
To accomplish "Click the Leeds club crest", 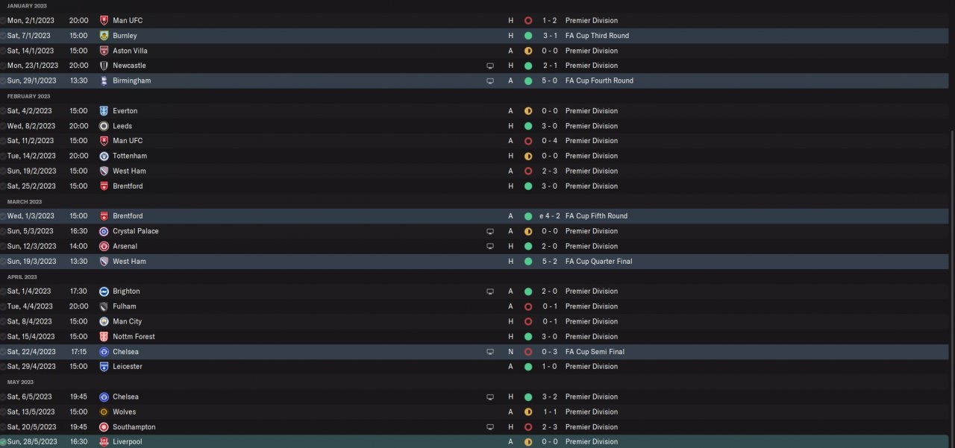I will tap(104, 126).
